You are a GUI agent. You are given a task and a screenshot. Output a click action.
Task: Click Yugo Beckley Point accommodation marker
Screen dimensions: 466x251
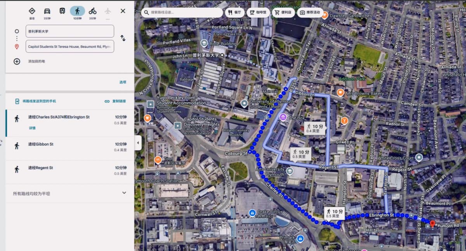tap(151, 104)
